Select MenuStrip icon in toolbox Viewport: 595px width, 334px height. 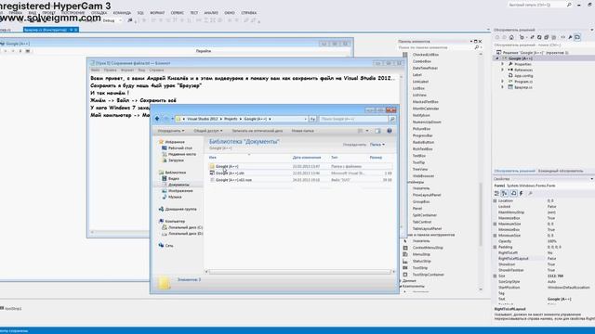[405, 254]
